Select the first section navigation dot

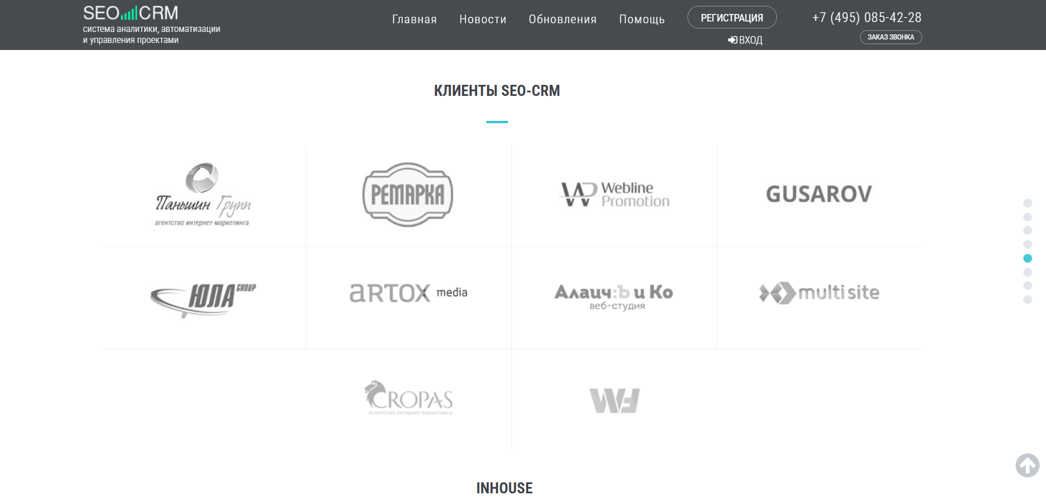tap(1027, 203)
